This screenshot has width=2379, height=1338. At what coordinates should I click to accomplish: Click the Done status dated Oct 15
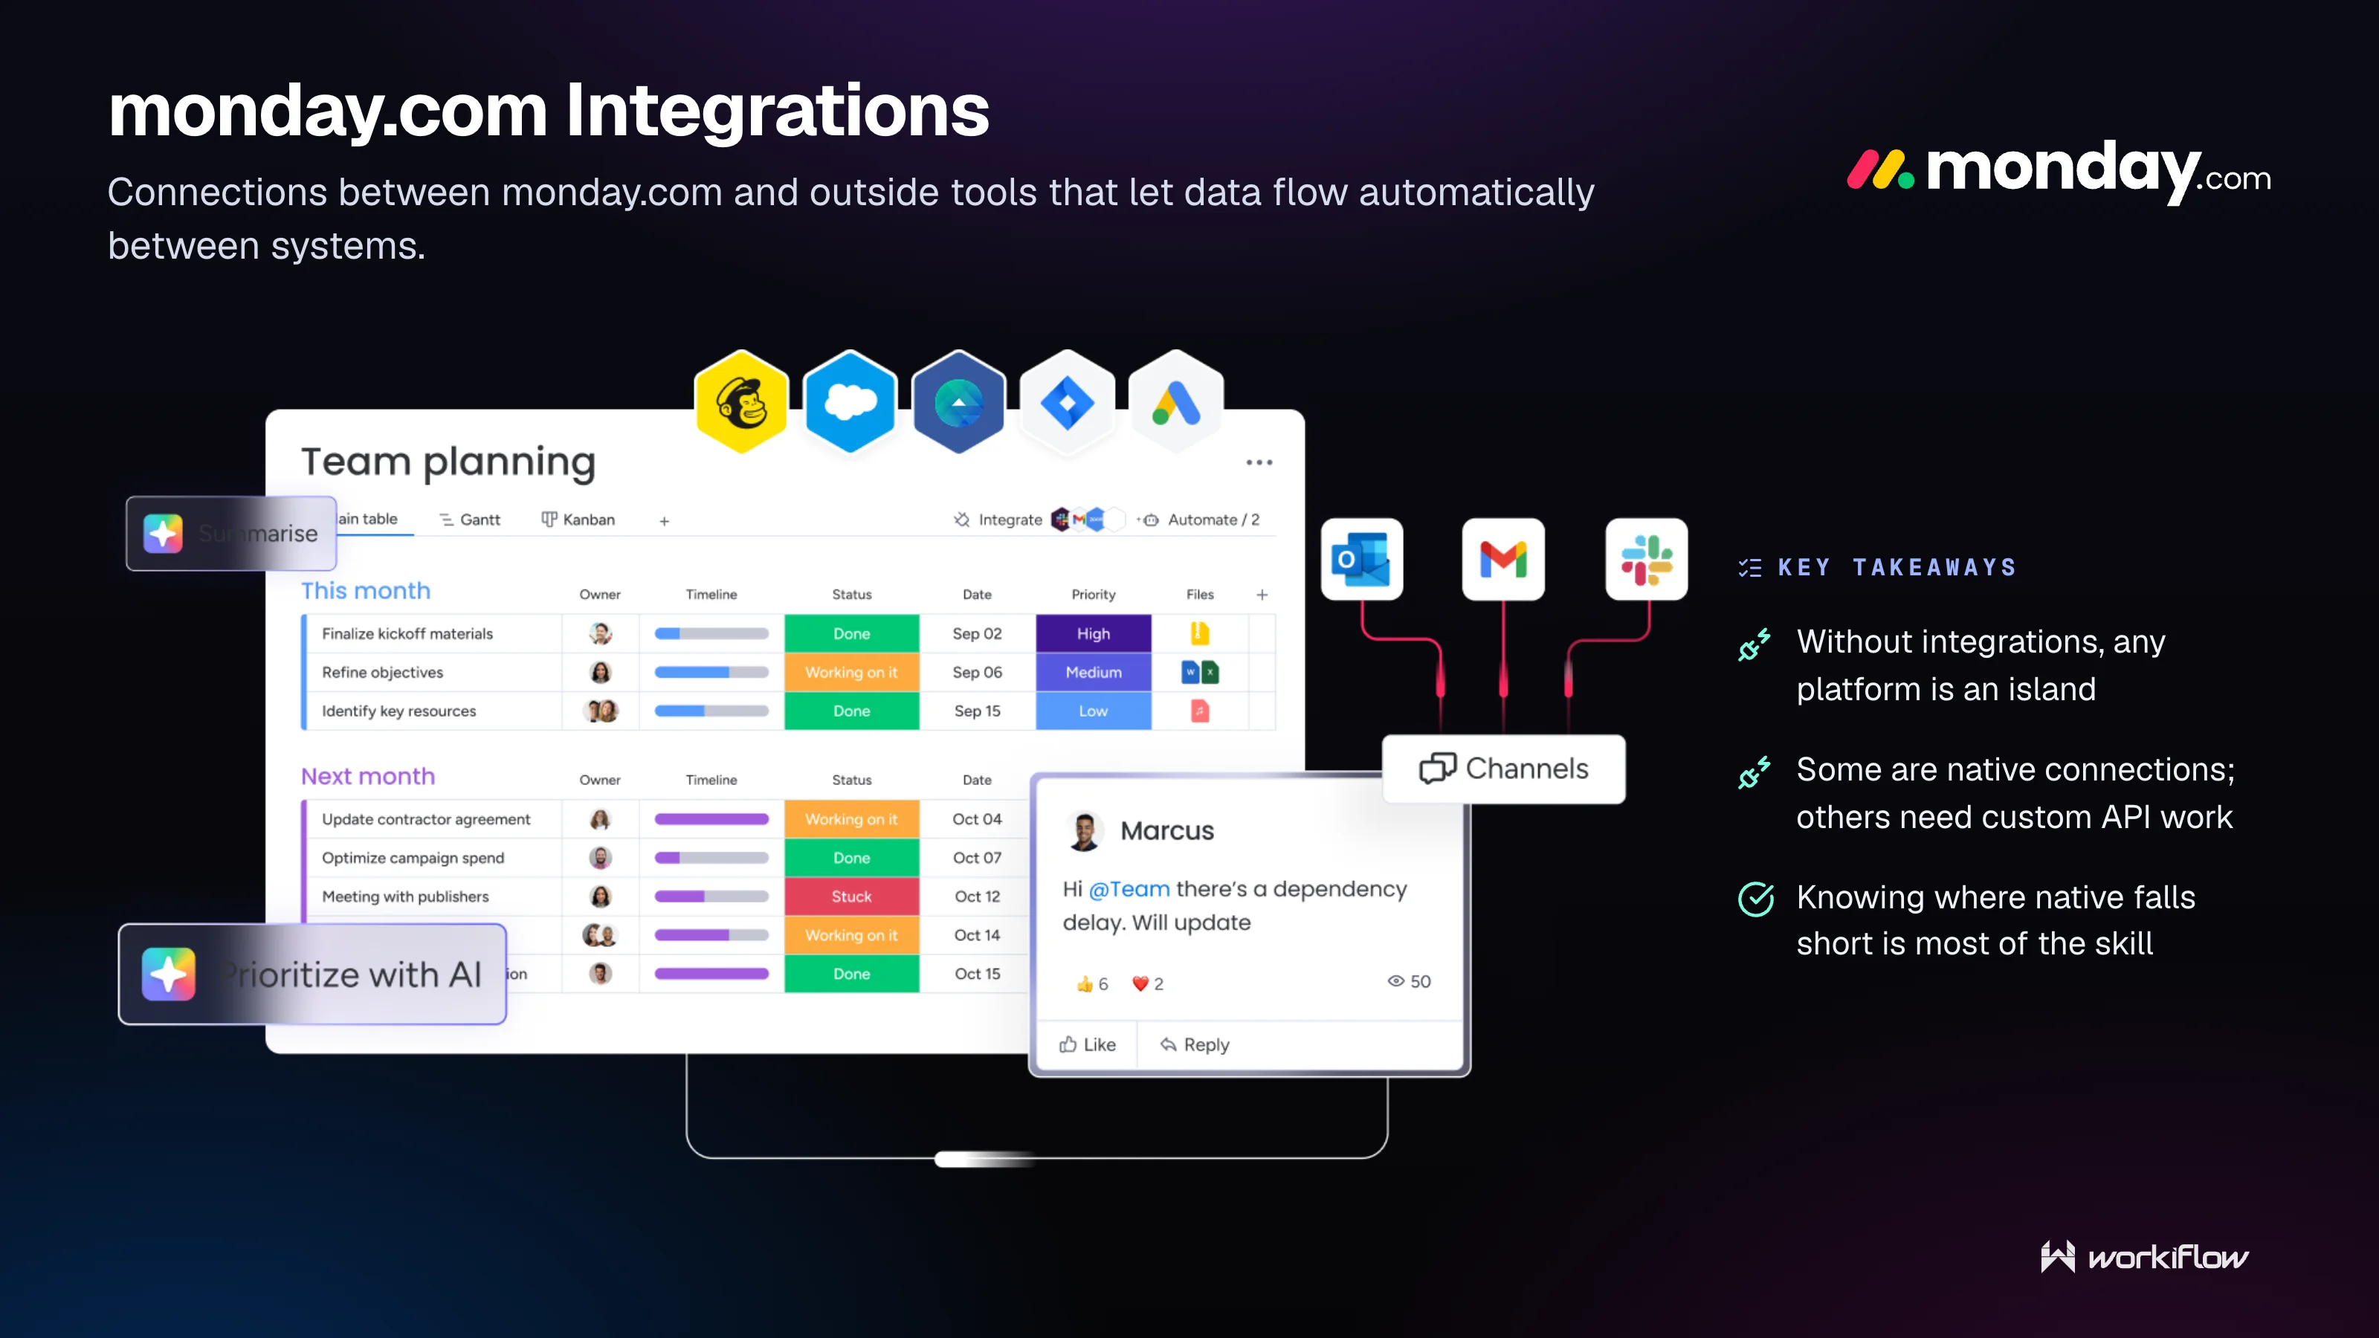pos(851,975)
